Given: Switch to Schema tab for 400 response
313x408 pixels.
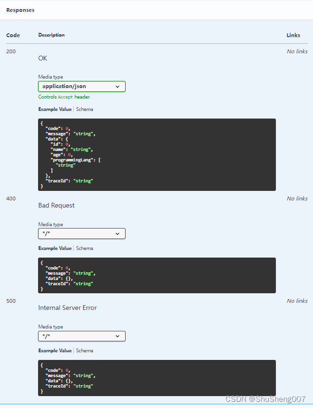Looking at the screenshot, I should click(x=85, y=248).
